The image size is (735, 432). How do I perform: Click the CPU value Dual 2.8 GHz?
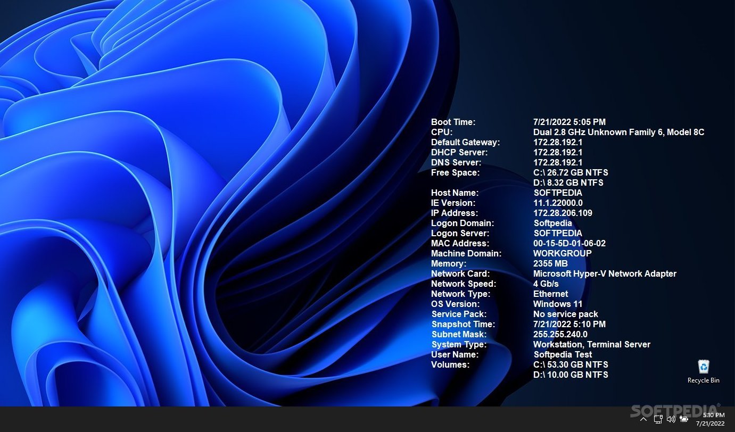618,132
